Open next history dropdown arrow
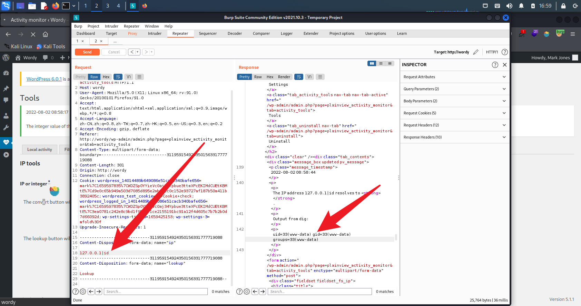 point(152,52)
